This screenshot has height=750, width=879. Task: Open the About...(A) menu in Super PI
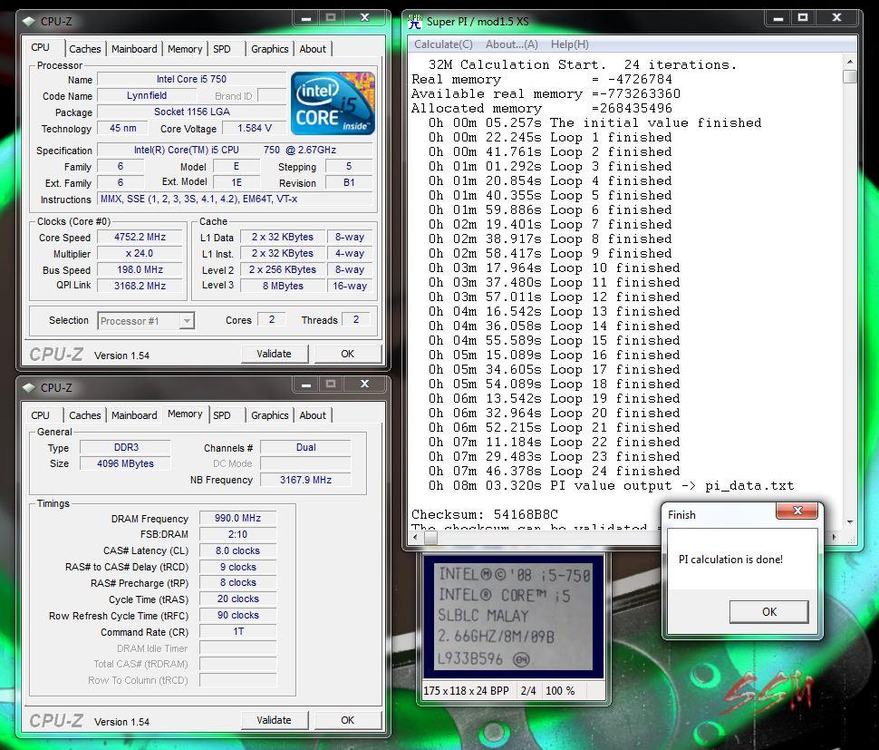tap(512, 44)
